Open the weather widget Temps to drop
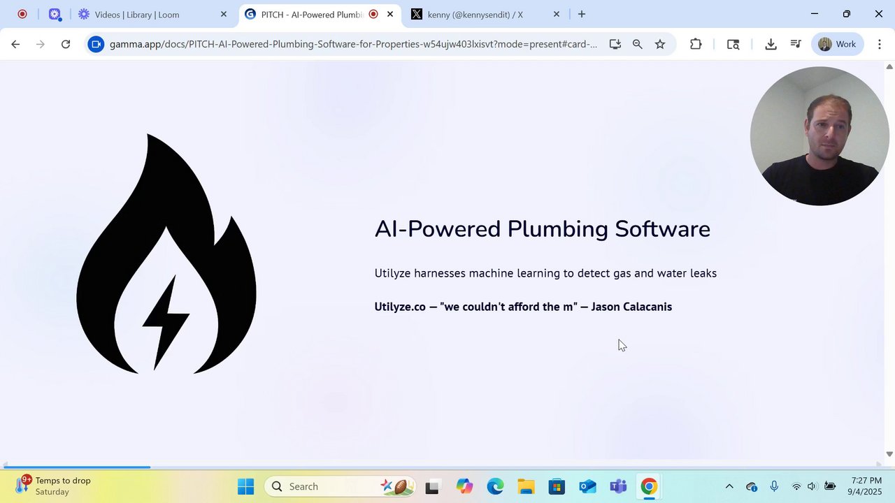Screen dimensions: 895x503 pos(55,486)
